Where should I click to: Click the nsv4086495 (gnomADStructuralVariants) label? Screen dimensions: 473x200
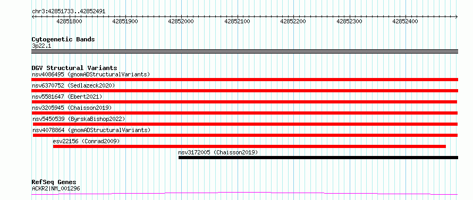point(91,74)
